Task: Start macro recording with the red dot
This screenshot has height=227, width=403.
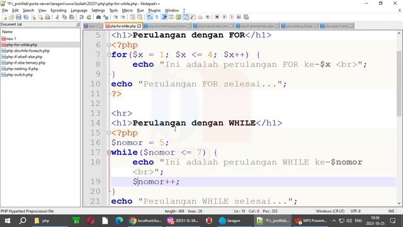Action: (217, 17)
